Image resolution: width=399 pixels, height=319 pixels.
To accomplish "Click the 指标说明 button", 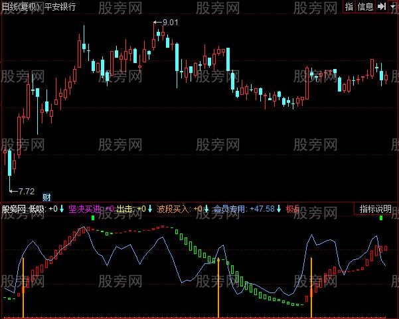I will 376,208.
